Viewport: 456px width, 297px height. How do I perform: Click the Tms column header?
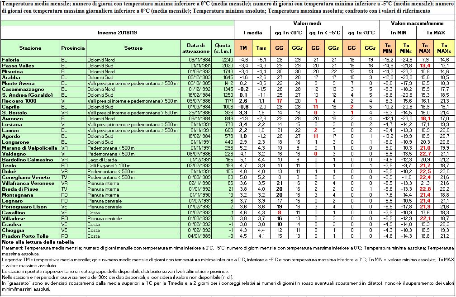[261, 48]
